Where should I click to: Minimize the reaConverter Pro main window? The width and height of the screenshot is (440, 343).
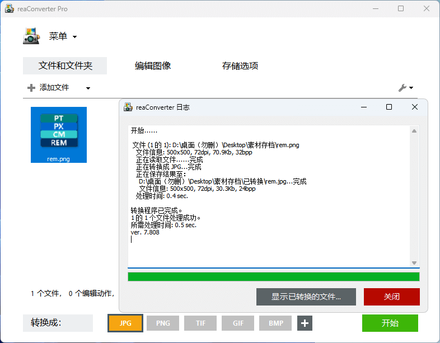[376, 9]
